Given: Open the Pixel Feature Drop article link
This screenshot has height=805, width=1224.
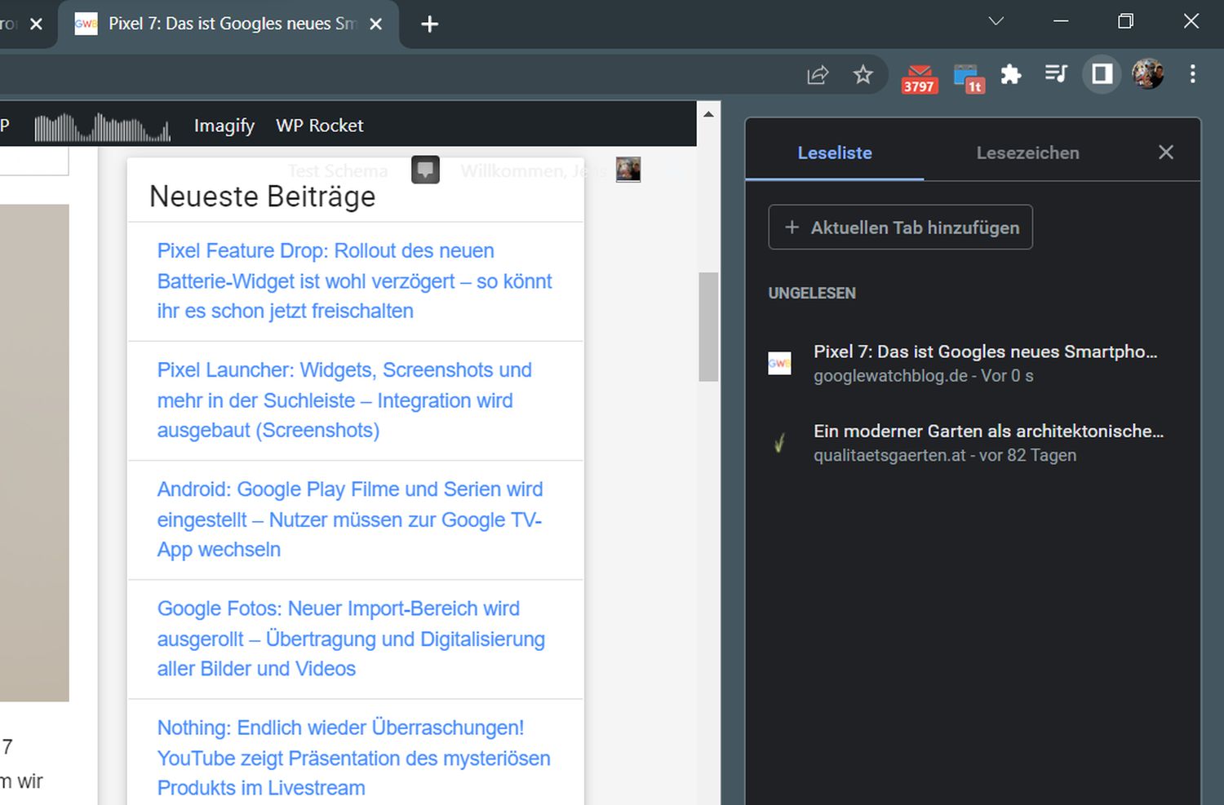Looking at the screenshot, I should 354,281.
